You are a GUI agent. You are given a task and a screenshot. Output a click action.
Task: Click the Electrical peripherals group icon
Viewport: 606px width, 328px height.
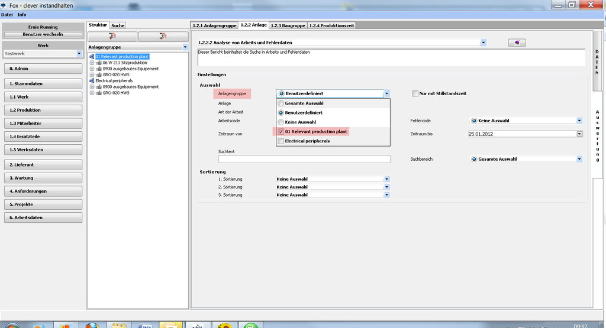(x=91, y=80)
